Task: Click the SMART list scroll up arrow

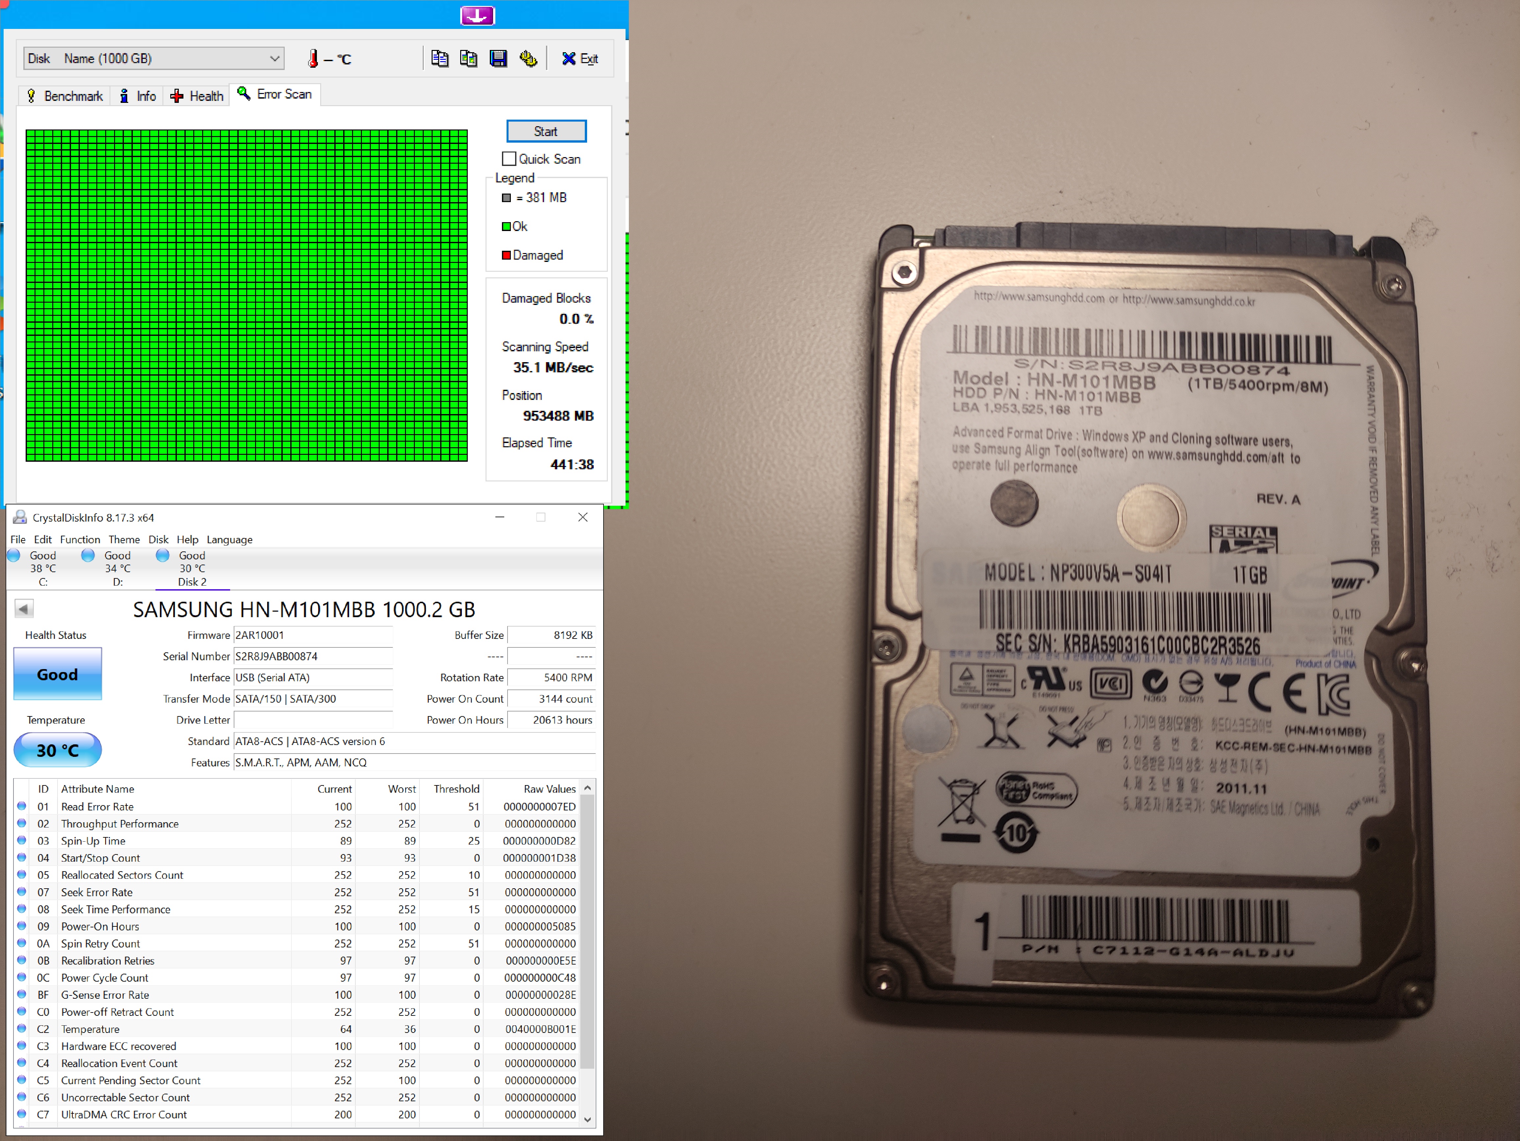Action: [x=587, y=788]
